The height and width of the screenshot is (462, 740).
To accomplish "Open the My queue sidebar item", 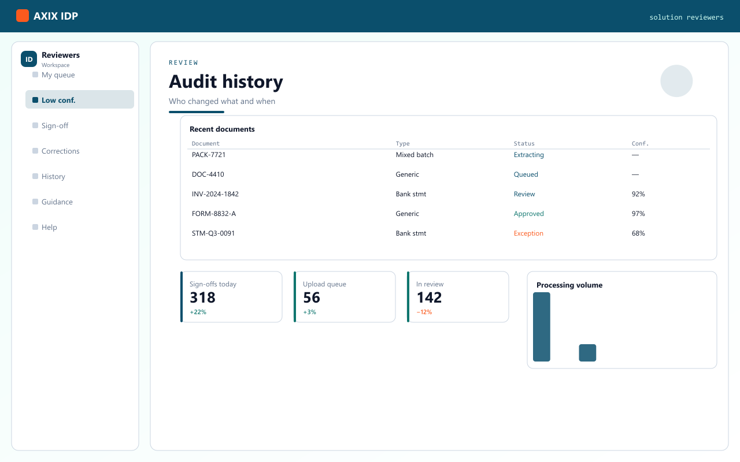I will pos(80,75).
